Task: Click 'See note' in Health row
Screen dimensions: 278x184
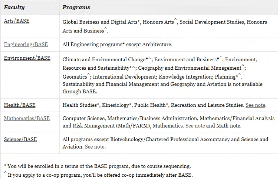Action: (x=255, y=105)
